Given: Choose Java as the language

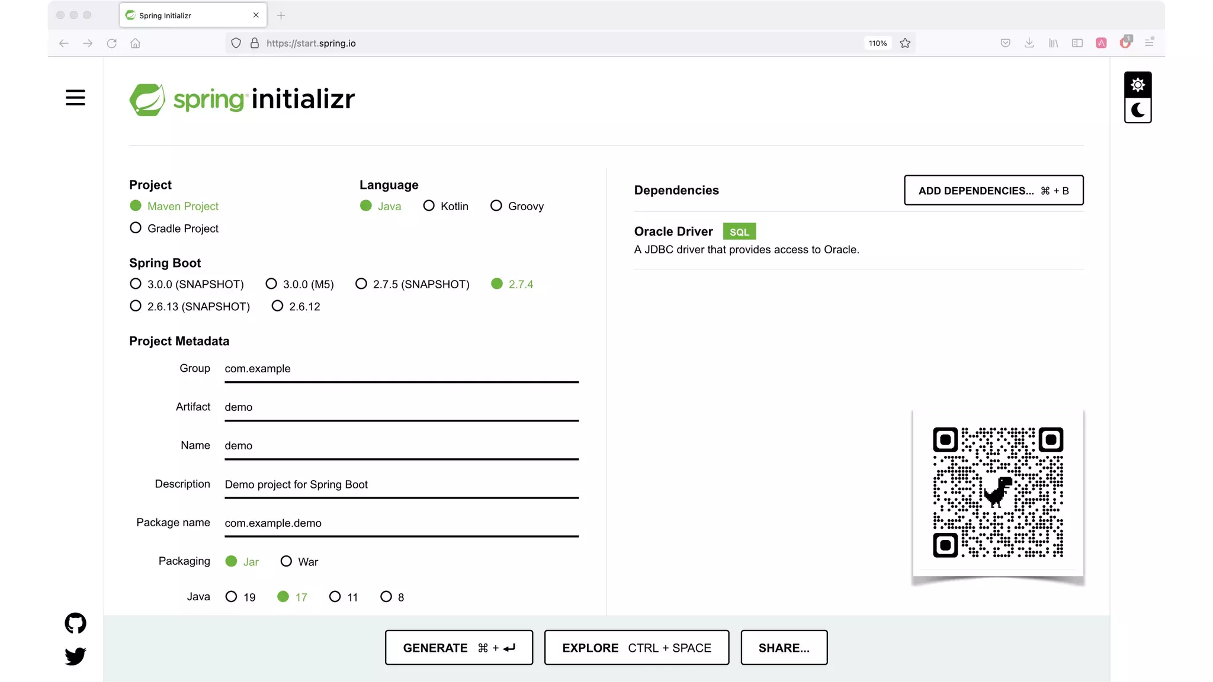Looking at the screenshot, I should pyautogui.click(x=381, y=206).
